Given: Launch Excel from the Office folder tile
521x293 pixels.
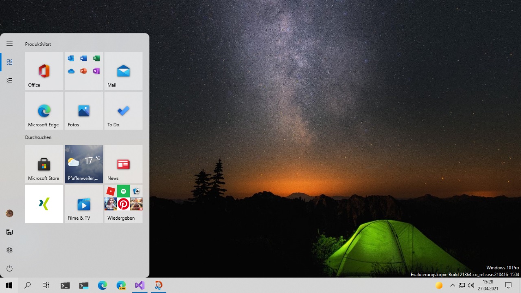Looking at the screenshot, I should [x=96, y=58].
